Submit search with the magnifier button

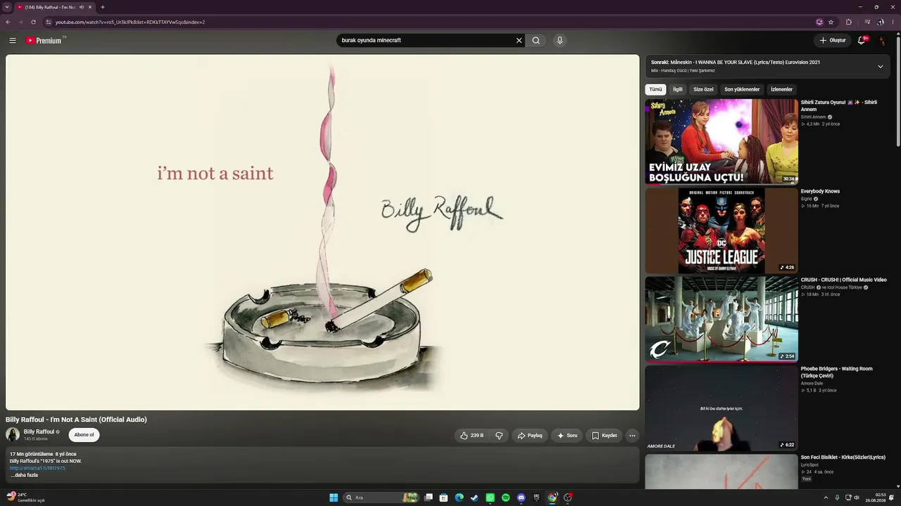(536, 41)
